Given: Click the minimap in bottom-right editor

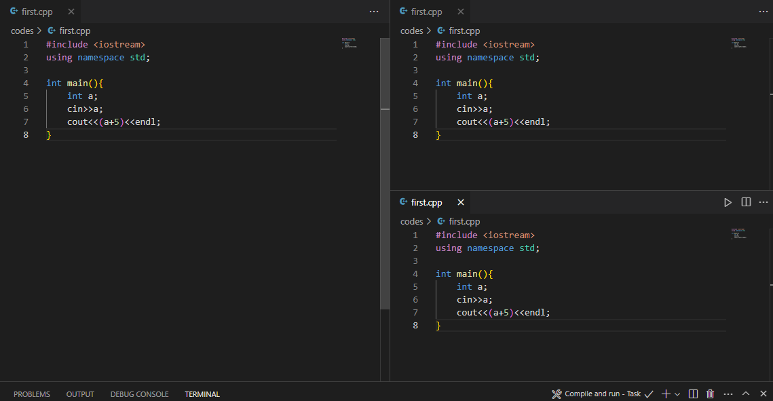Looking at the screenshot, I should pyautogui.click(x=738, y=233).
